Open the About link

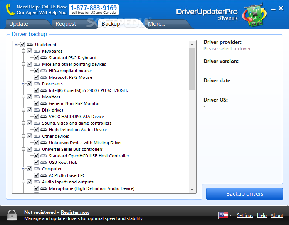point(277,215)
